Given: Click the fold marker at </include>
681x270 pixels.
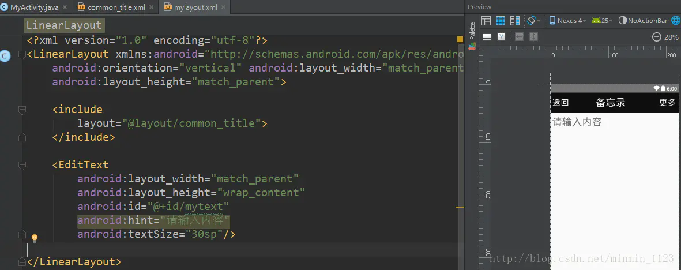Looking at the screenshot, I should click(x=22, y=137).
